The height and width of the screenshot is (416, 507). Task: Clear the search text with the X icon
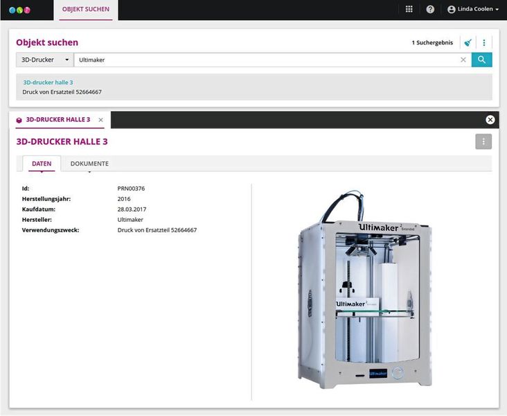(463, 60)
